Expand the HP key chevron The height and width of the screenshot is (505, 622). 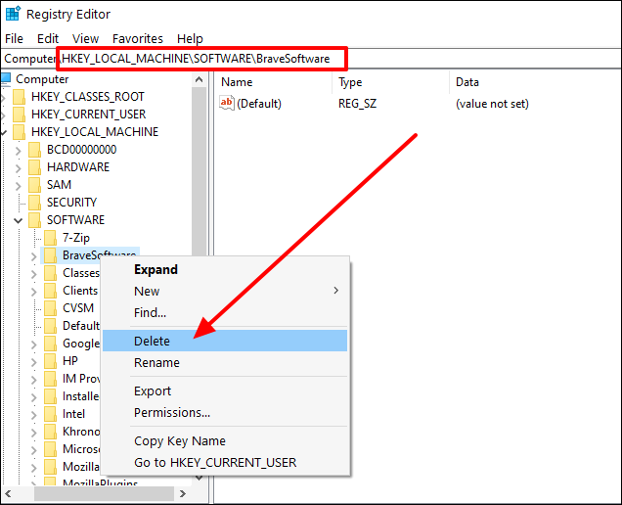[34, 362]
